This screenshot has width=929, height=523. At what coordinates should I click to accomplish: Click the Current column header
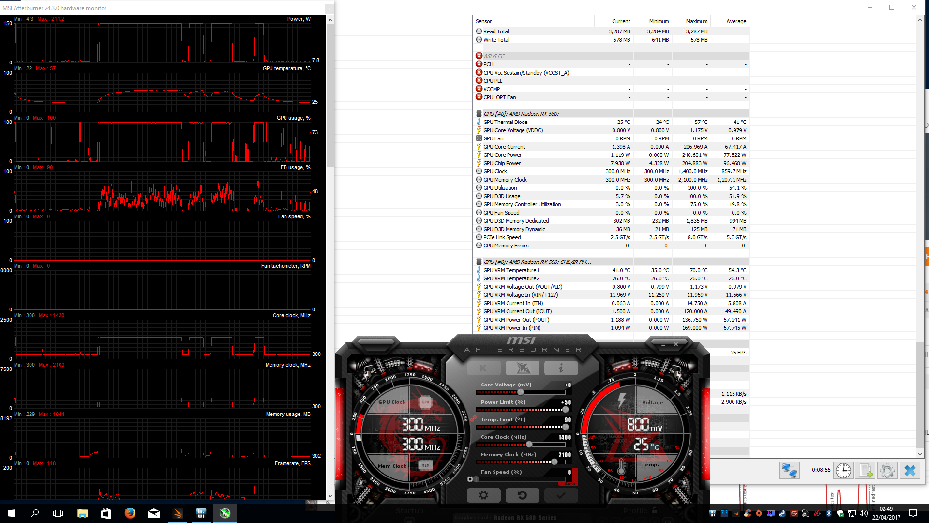point(614,21)
